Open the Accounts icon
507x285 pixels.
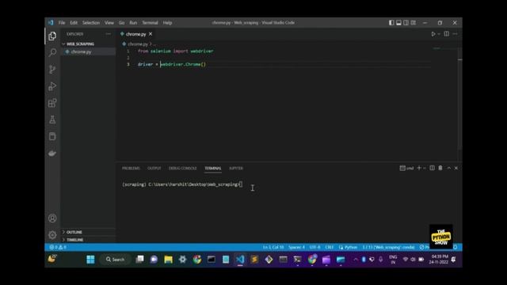52,218
